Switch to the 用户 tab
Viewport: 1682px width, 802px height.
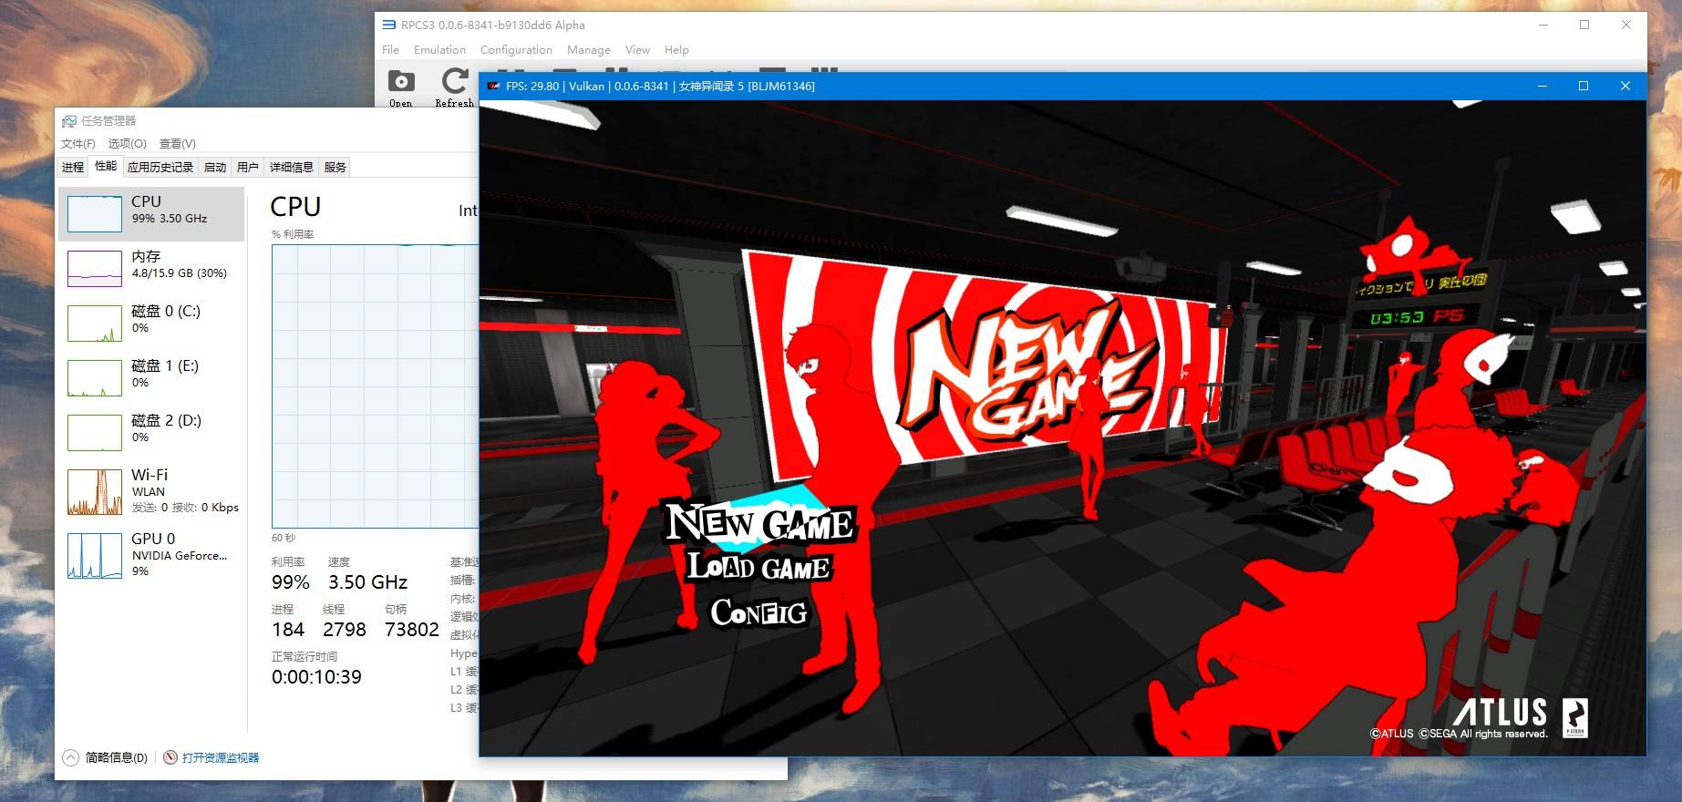tap(248, 167)
